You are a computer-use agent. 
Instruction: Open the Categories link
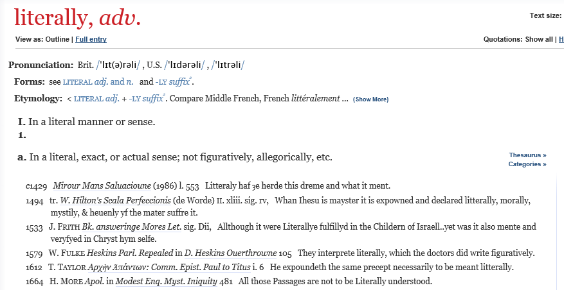527,164
